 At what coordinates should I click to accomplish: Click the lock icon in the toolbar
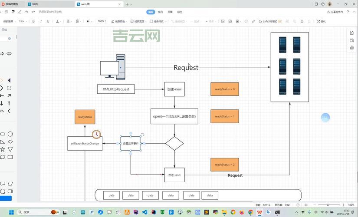(x=302, y=21)
